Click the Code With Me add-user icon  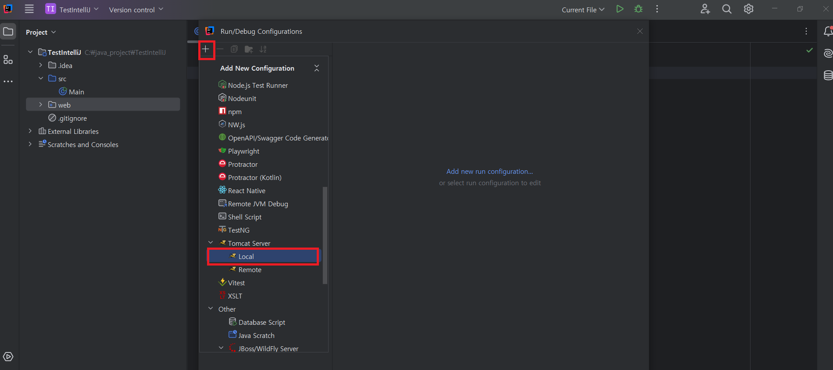705,9
